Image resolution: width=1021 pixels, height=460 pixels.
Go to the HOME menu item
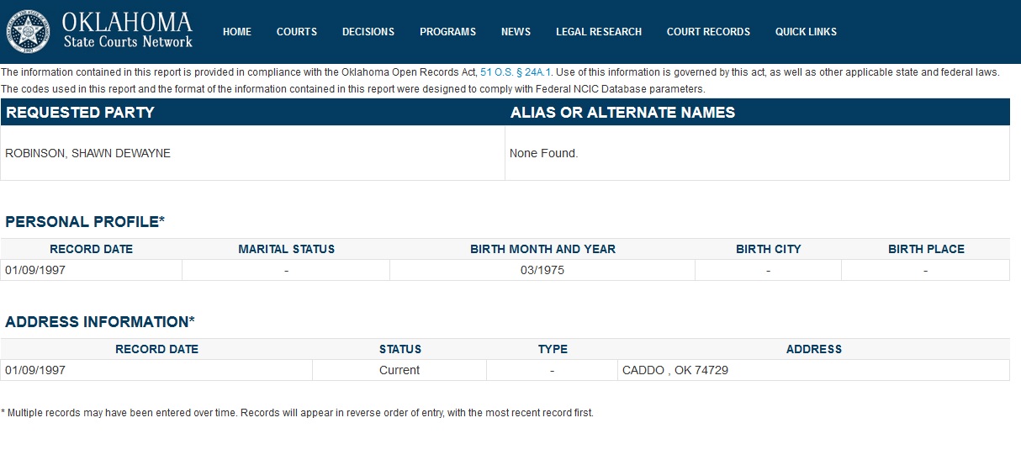[237, 32]
